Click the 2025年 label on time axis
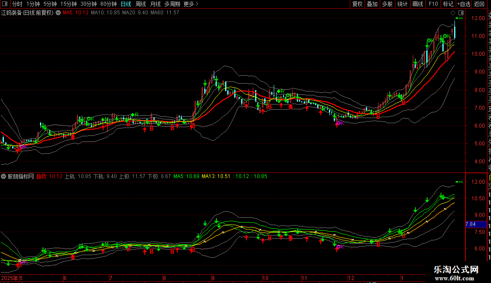 pos(9,278)
